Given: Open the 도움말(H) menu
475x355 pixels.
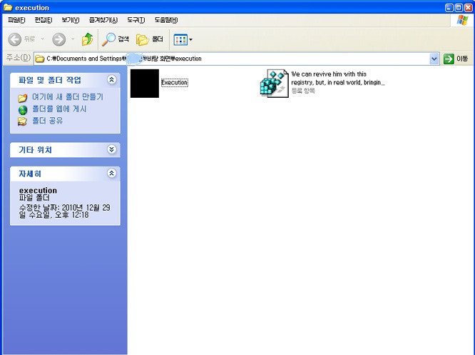Looking at the screenshot, I should coord(166,20).
